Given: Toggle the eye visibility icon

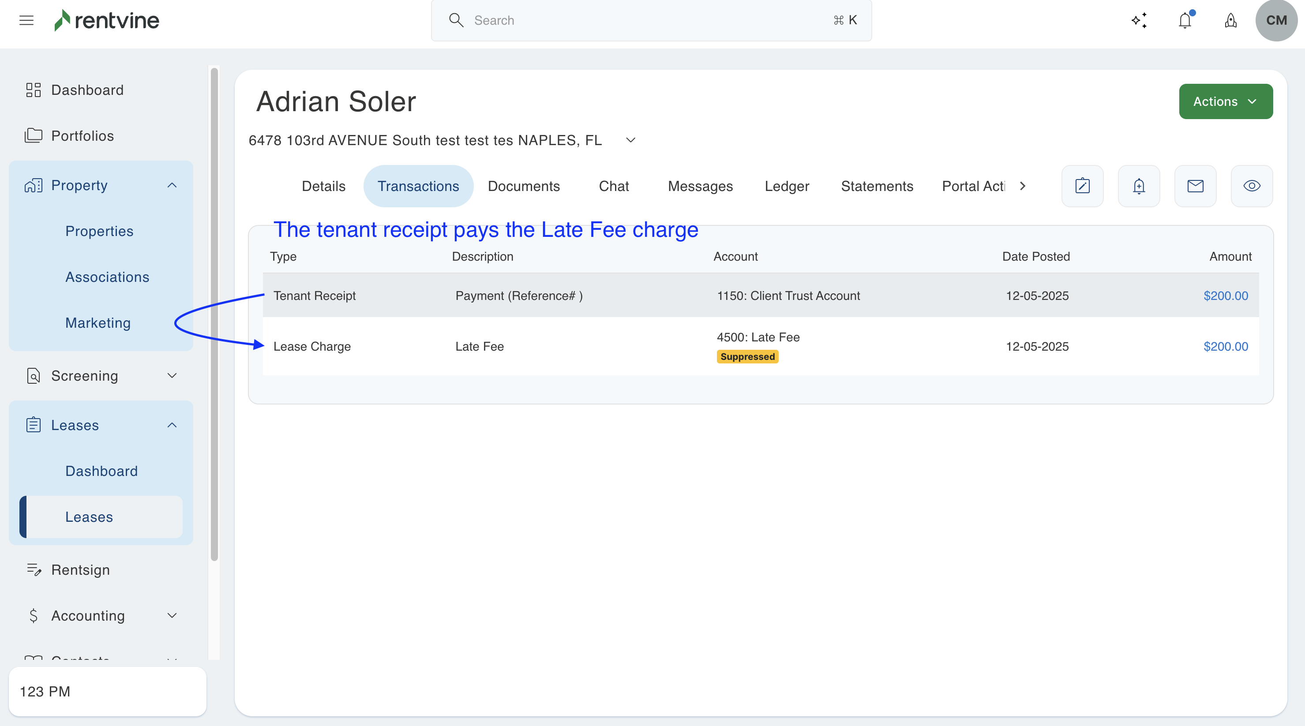Looking at the screenshot, I should (1251, 186).
